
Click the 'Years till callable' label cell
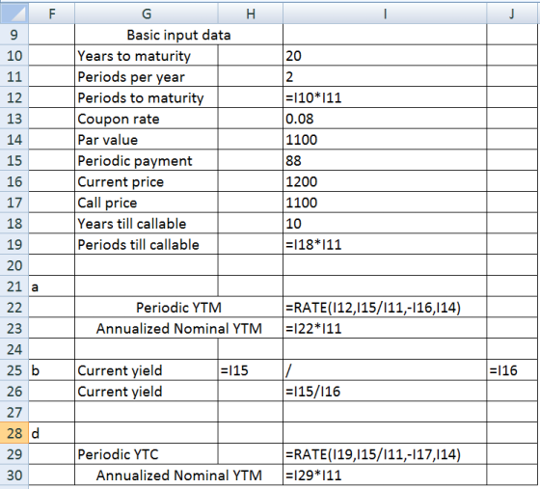147,224
